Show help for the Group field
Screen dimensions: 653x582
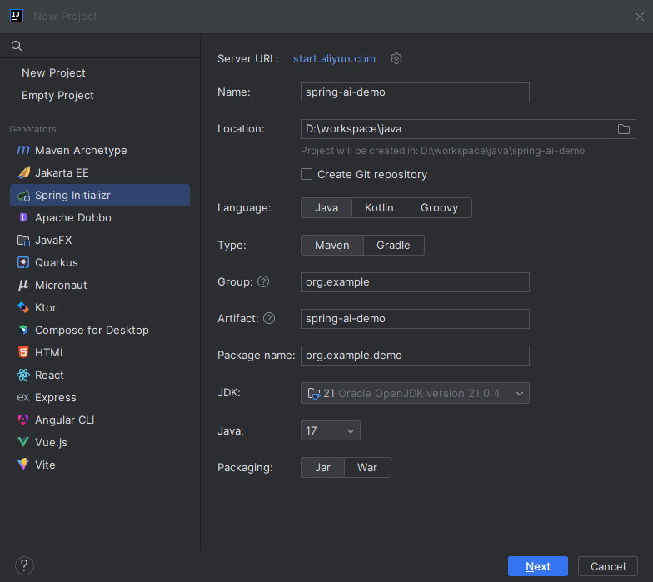(x=263, y=281)
